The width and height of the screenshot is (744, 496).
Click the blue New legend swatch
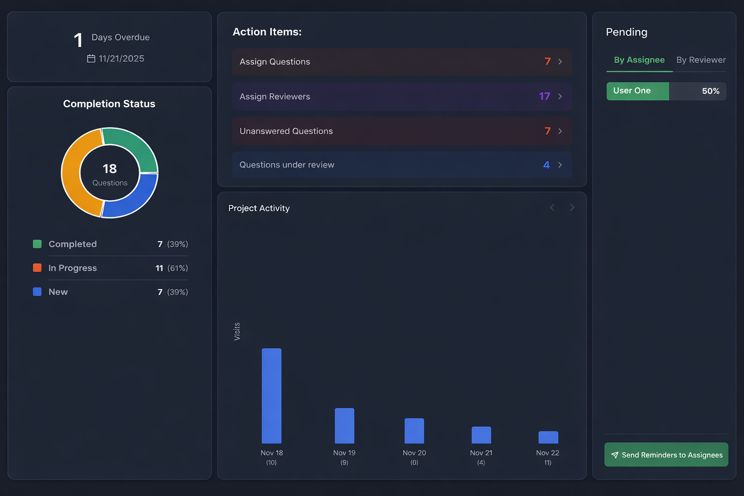point(37,292)
